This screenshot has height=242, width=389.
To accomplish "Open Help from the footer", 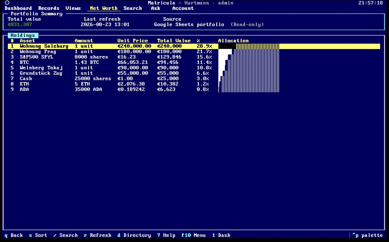I will (x=166, y=235).
